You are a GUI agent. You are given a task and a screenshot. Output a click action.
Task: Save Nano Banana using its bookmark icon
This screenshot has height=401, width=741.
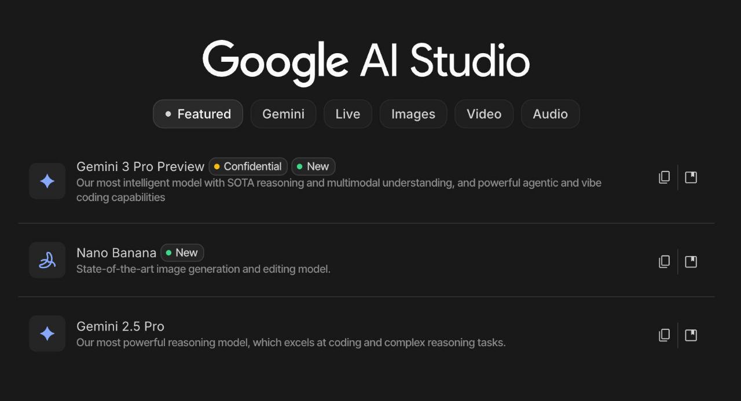tap(691, 261)
